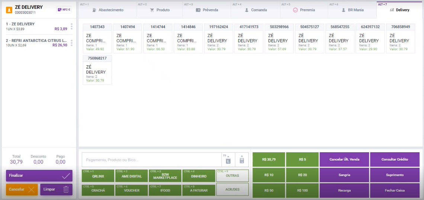Cancel the sale with Cancelar button
The height and width of the screenshot is (200, 424).
[x=22, y=190]
